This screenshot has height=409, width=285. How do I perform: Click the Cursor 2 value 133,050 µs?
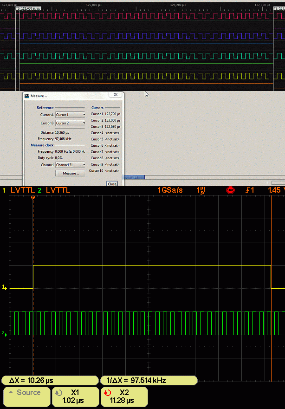(112, 120)
